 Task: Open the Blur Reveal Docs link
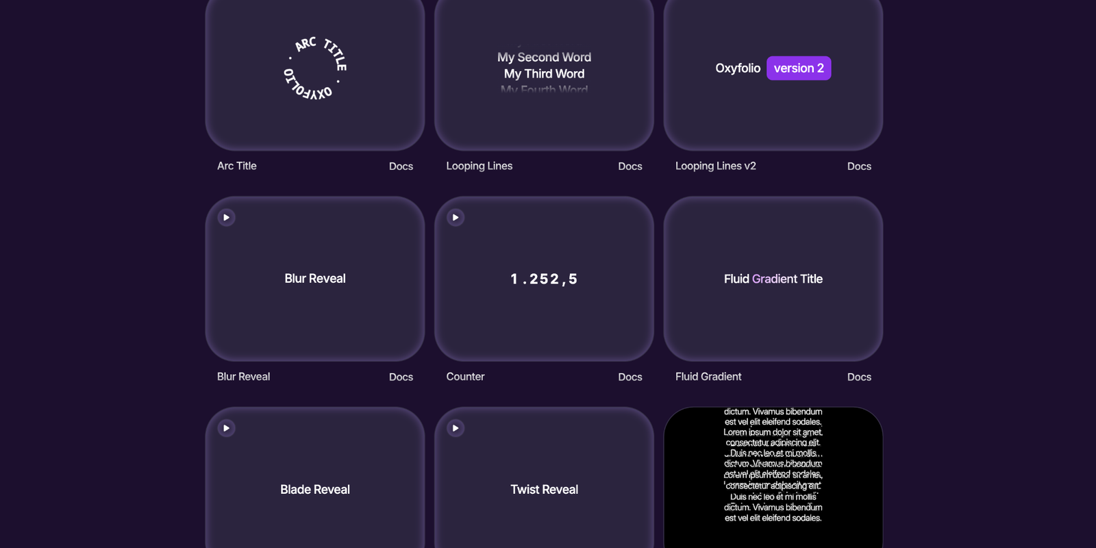coord(401,377)
